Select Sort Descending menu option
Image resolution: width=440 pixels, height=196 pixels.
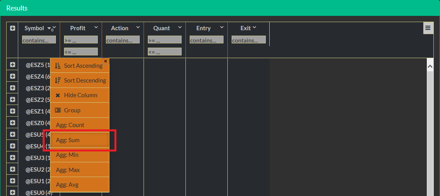[x=80, y=81]
